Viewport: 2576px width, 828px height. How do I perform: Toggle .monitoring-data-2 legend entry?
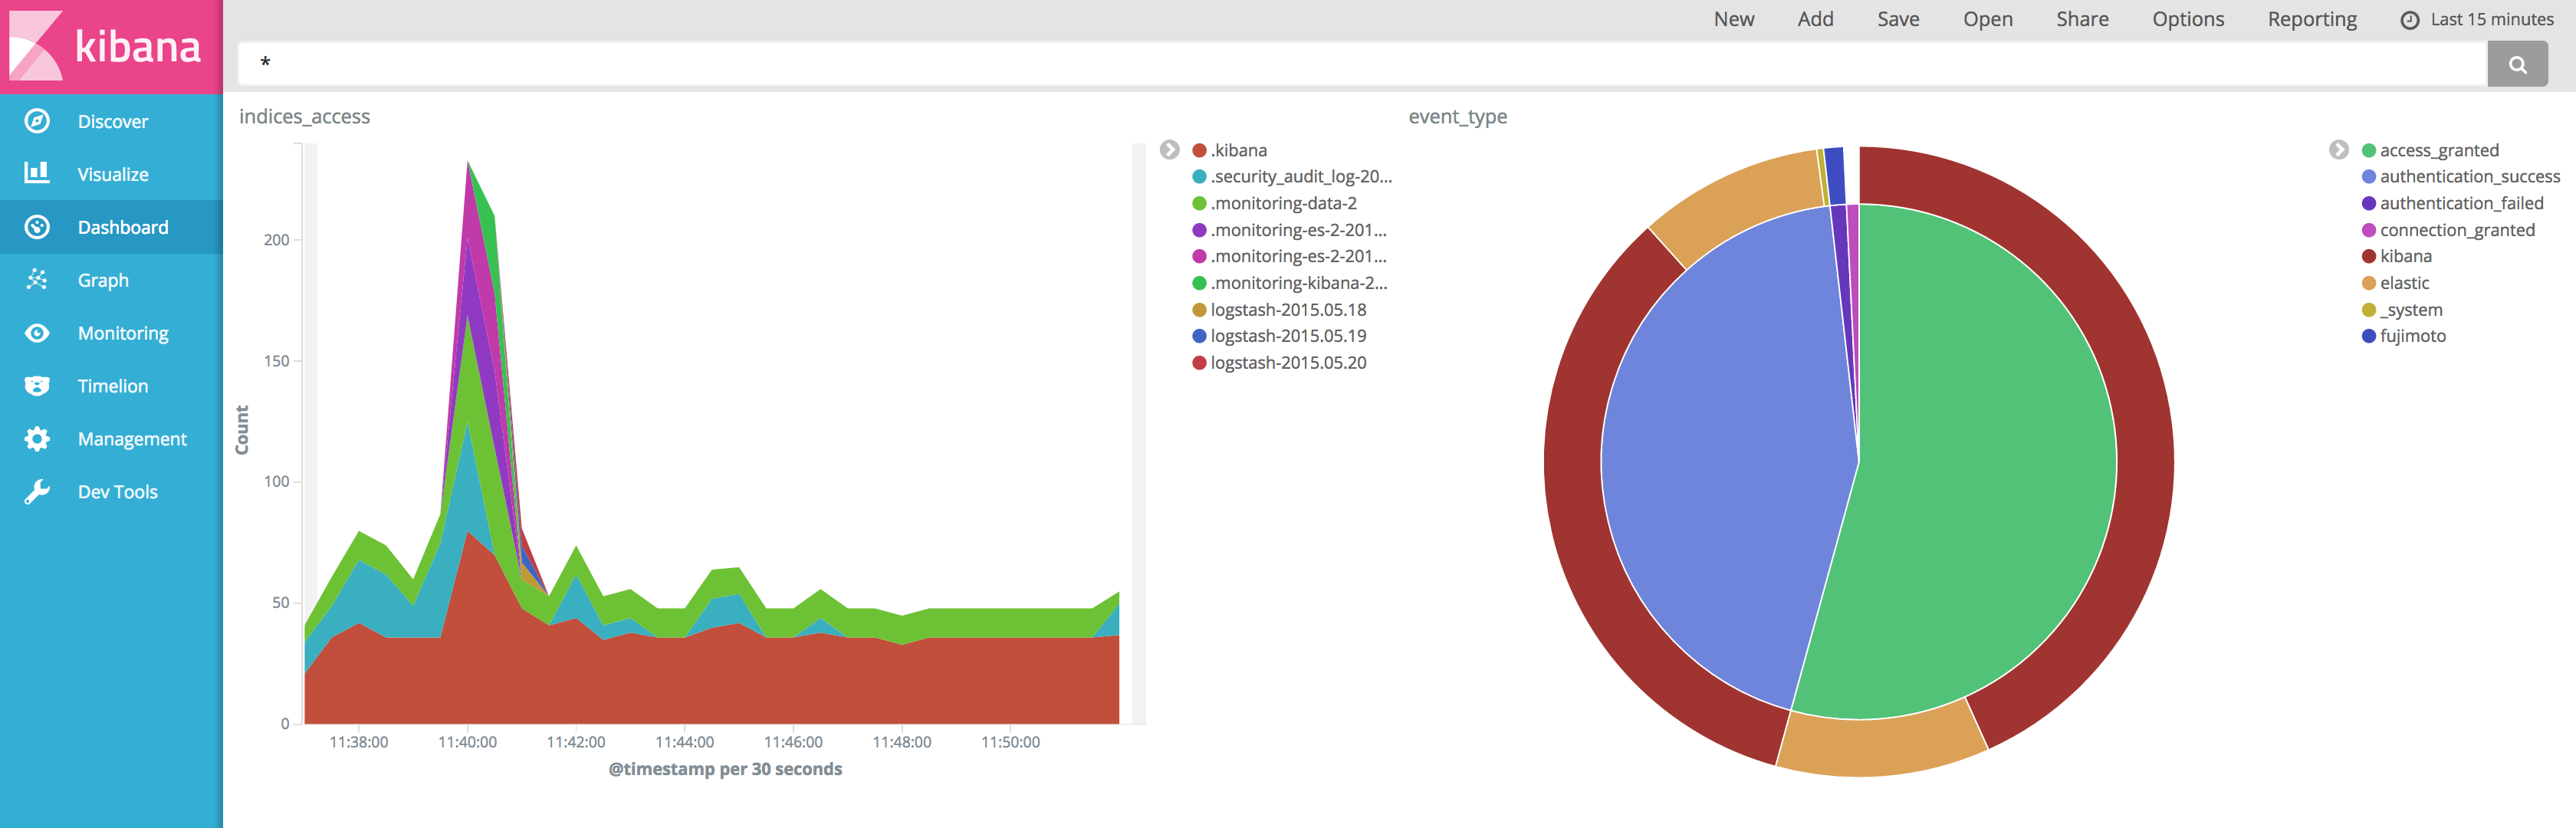[1275, 203]
